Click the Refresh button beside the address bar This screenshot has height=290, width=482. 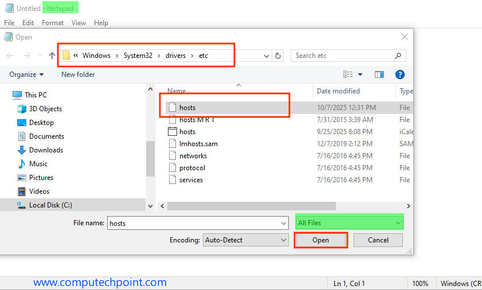pos(278,56)
